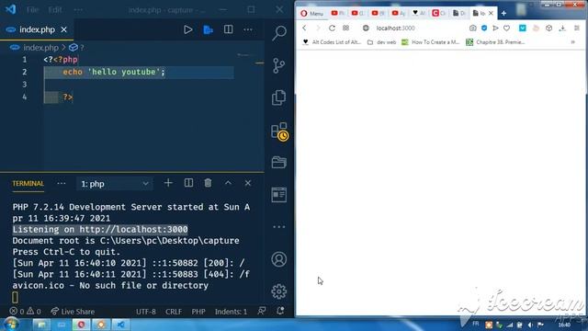This screenshot has height=331, width=588.
Task: Open the Accounts icon in VS Code
Action: click(279, 259)
